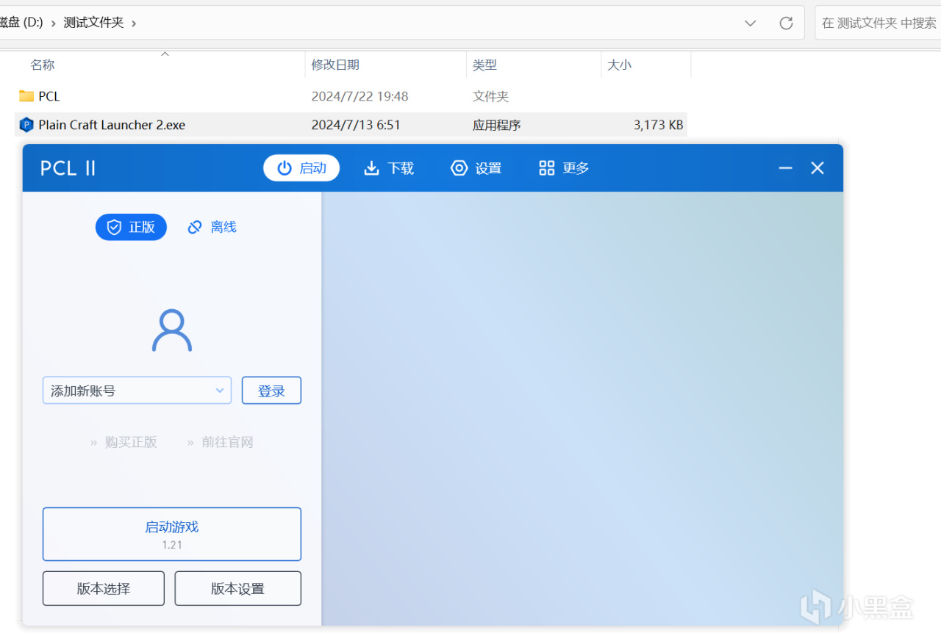Sort by 名称 column in Explorer
The height and width of the screenshot is (641, 941).
pyautogui.click(x=43, y=65)
